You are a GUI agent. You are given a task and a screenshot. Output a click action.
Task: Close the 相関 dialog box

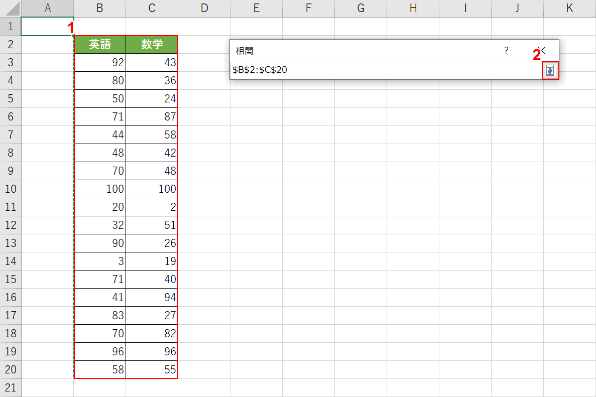542,51
